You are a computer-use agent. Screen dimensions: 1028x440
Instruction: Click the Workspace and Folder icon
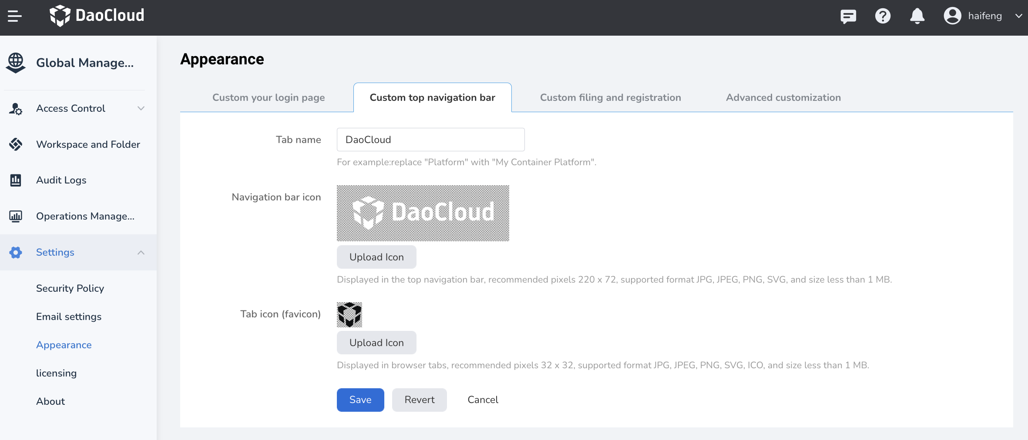(16, 144)
